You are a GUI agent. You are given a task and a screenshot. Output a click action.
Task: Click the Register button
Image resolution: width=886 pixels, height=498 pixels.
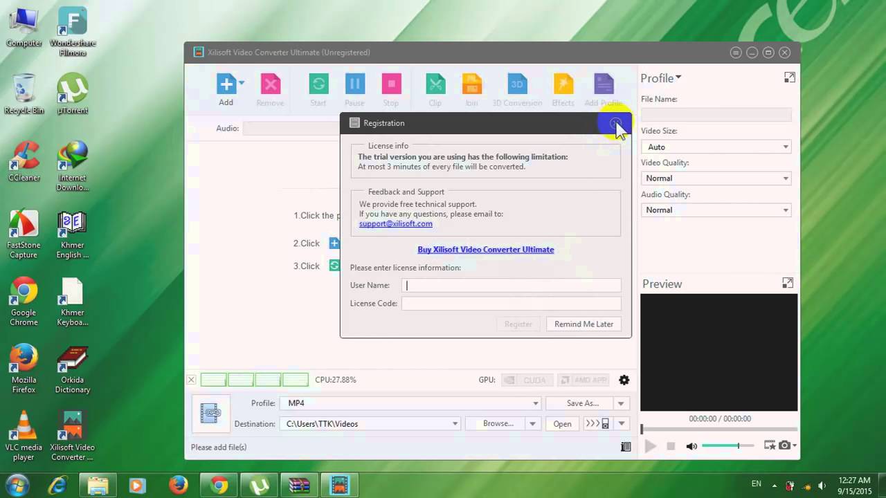518,324
